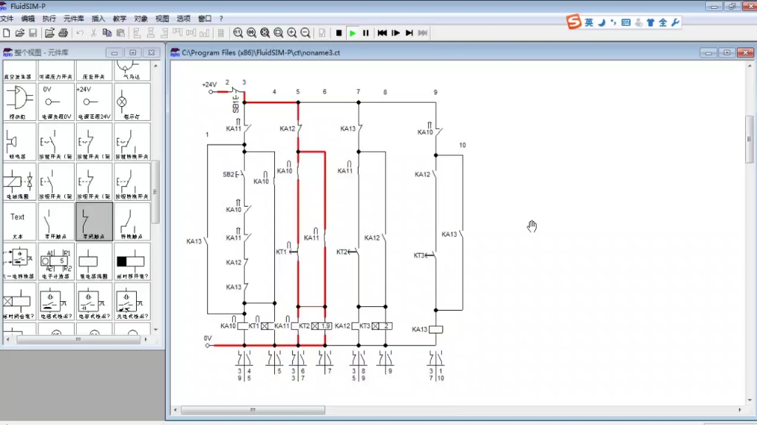Click the Print toolbar icon
This screenshot has width=757, height=425.
pos(64,33)
